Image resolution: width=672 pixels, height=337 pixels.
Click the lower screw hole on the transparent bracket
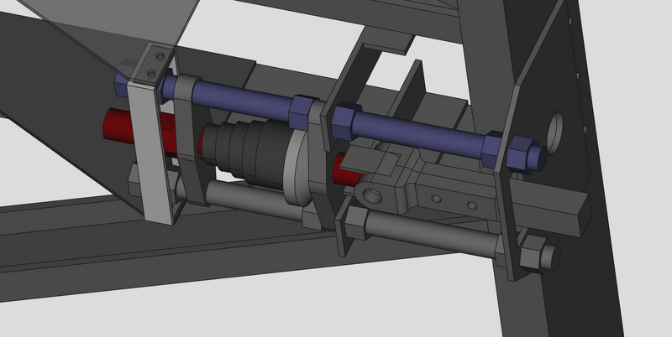tap(151, 74)
